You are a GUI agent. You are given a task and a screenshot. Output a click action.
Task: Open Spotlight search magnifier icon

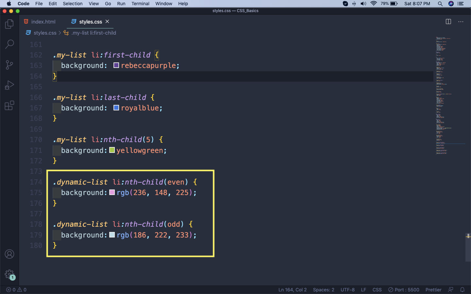pyautogui.click(x=440, y=4)
